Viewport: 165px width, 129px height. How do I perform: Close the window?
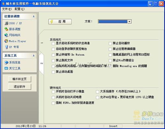coord(161,4)
